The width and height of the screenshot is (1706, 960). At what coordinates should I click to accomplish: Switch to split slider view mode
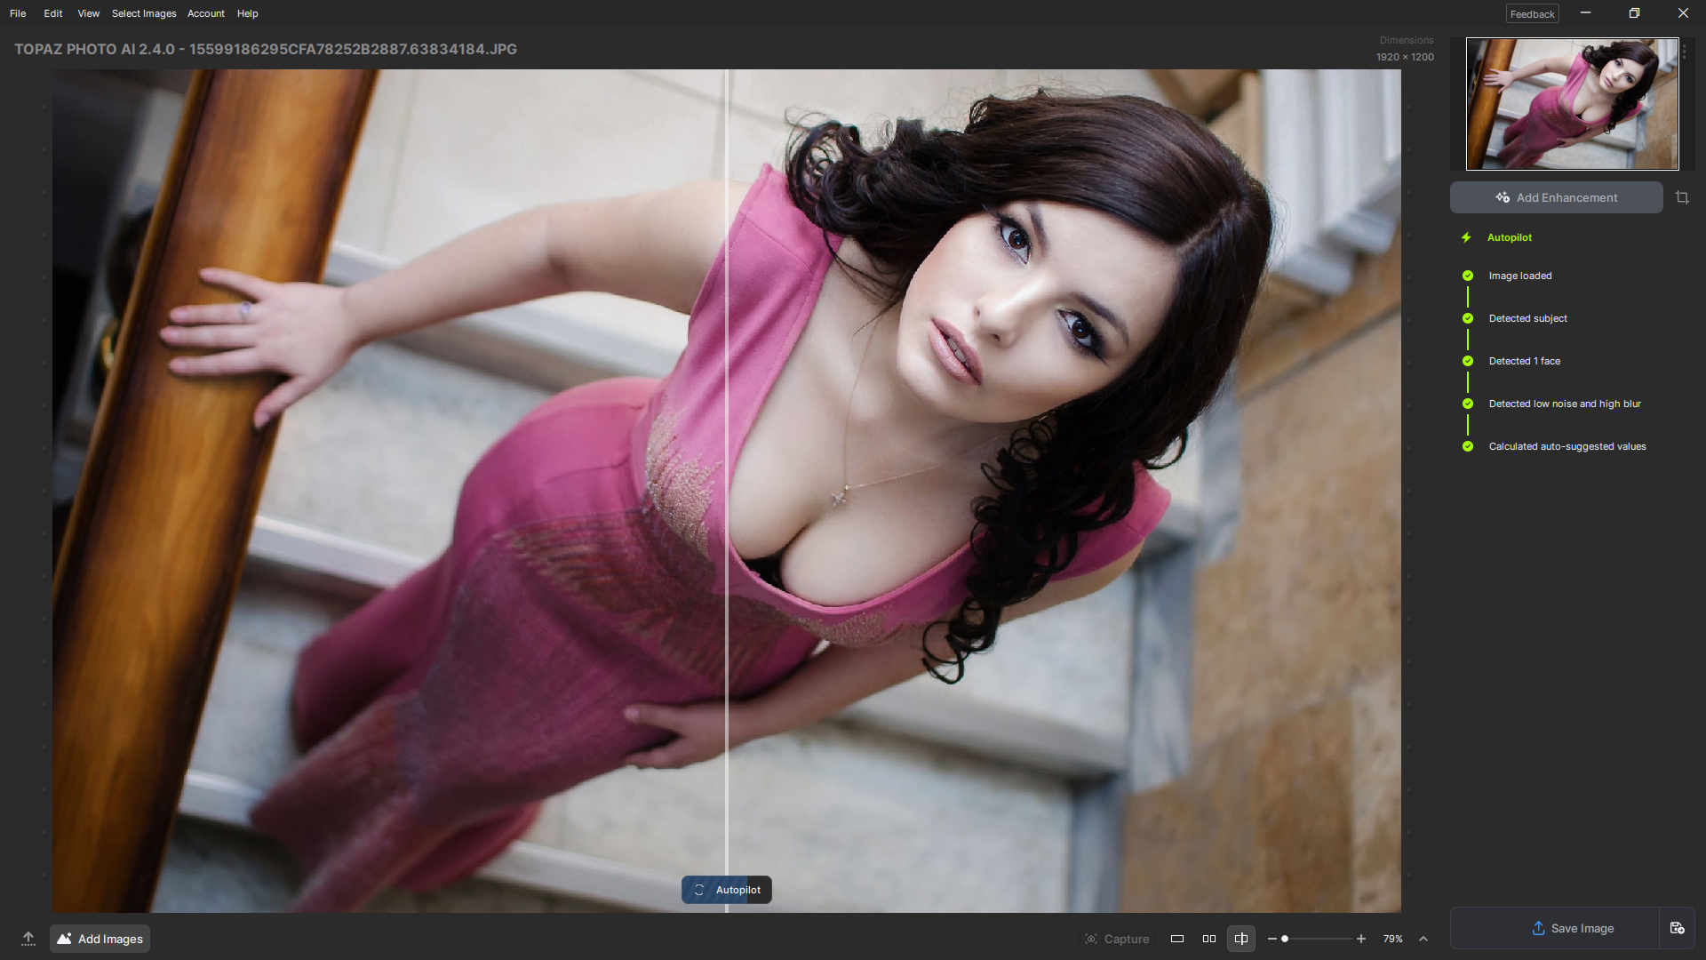click(1241, 939)
